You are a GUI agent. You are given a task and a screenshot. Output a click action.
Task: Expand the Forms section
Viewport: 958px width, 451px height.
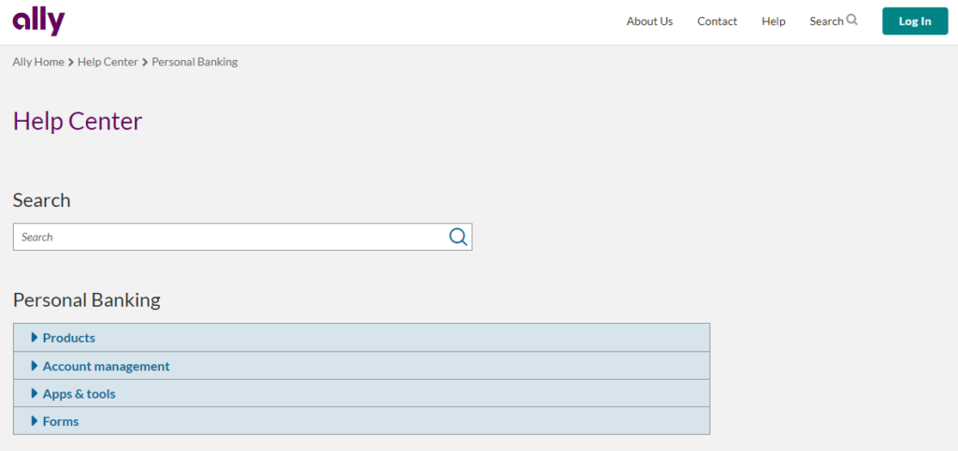pos(362,420)
